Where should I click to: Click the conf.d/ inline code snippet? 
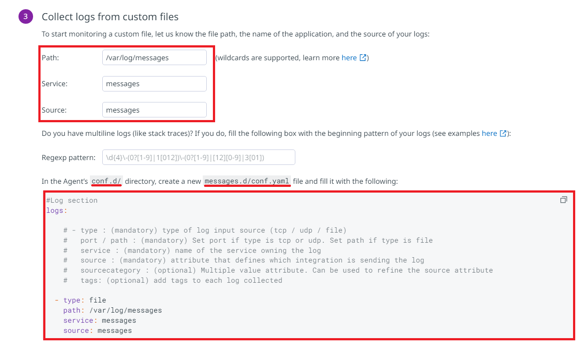tap(107, 181)
